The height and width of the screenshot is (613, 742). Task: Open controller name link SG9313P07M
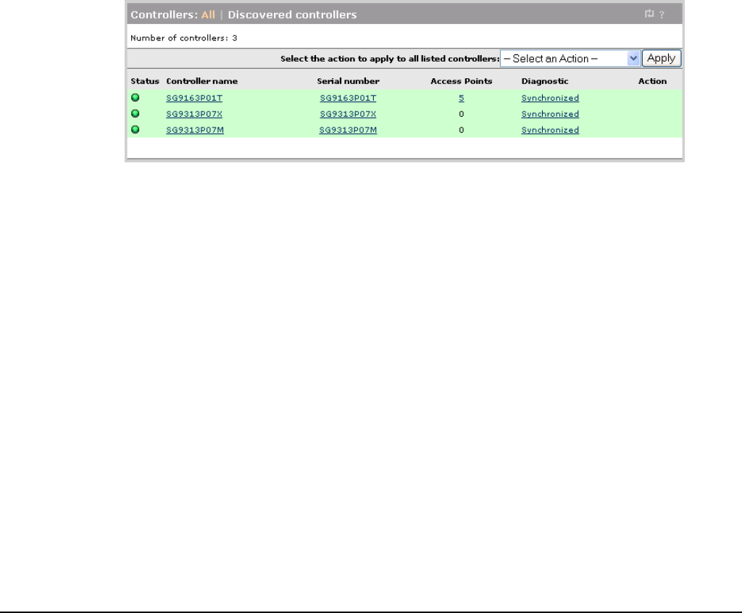point(194,130)
